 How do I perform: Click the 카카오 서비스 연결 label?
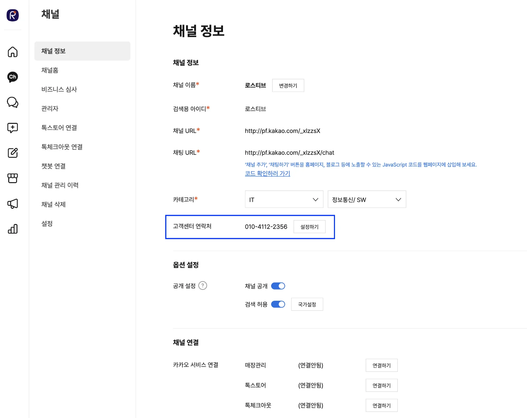[196, 365]
